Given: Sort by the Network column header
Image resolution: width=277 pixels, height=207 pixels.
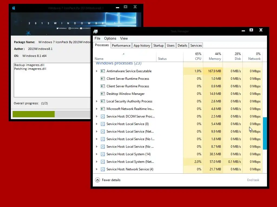Looking at the screenshot, I should (252, 56).
